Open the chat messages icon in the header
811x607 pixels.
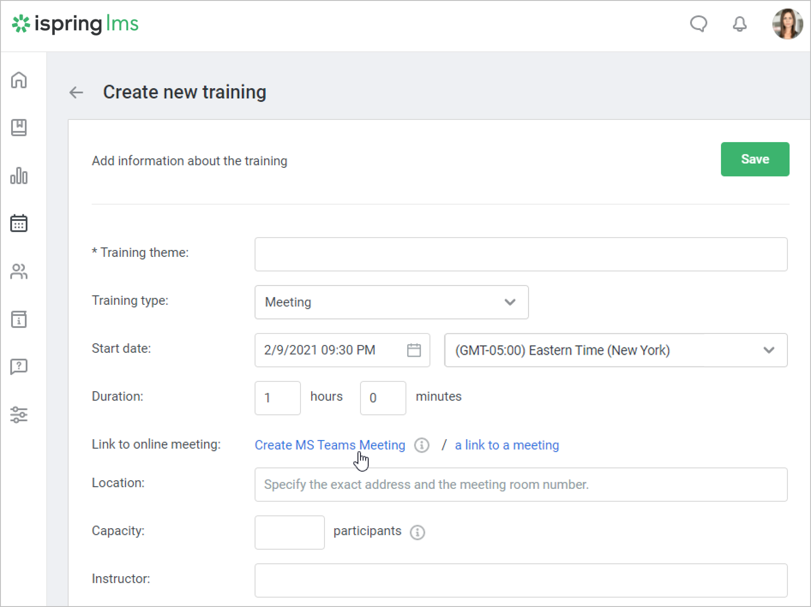(x=698, y=24)
